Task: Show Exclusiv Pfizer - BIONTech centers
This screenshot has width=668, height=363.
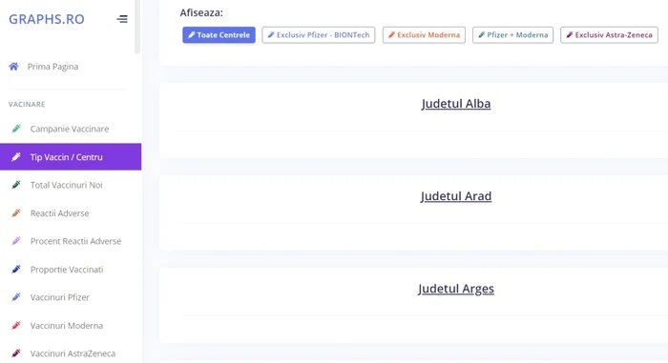Action: [319, 35]
